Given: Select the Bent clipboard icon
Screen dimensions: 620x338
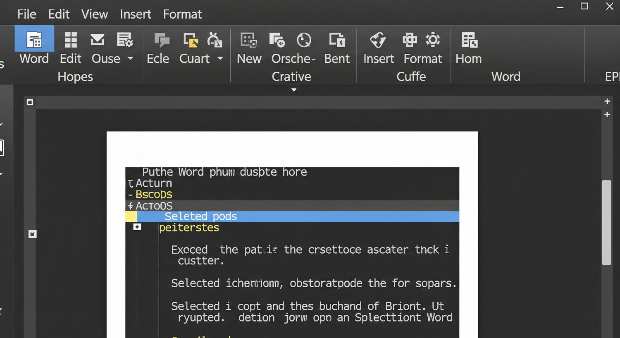Looking at the screenshot, I should click(337, 40).
